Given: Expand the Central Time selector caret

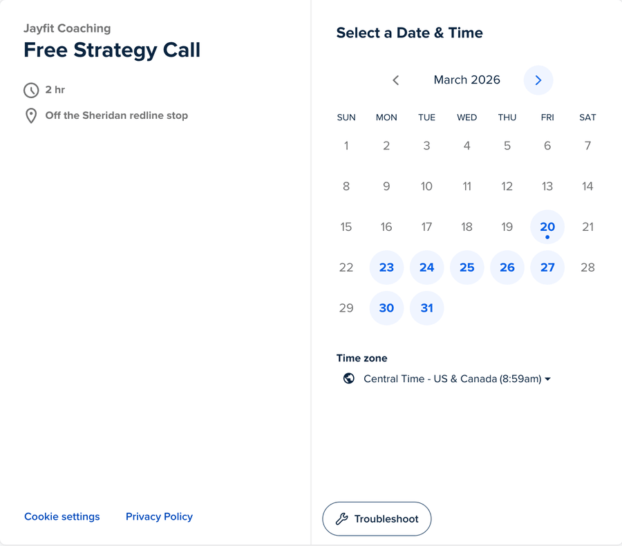Looking at the screenshot, I should pos(548,379).
